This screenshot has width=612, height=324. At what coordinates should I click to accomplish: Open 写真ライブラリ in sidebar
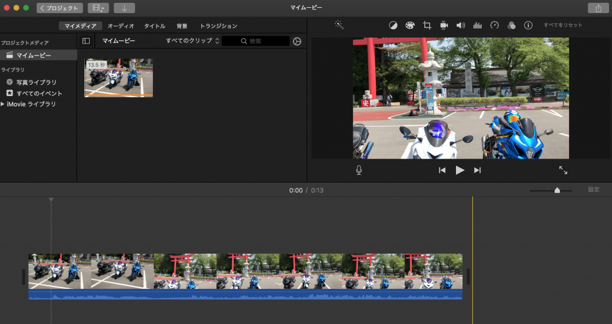point(36,82)
